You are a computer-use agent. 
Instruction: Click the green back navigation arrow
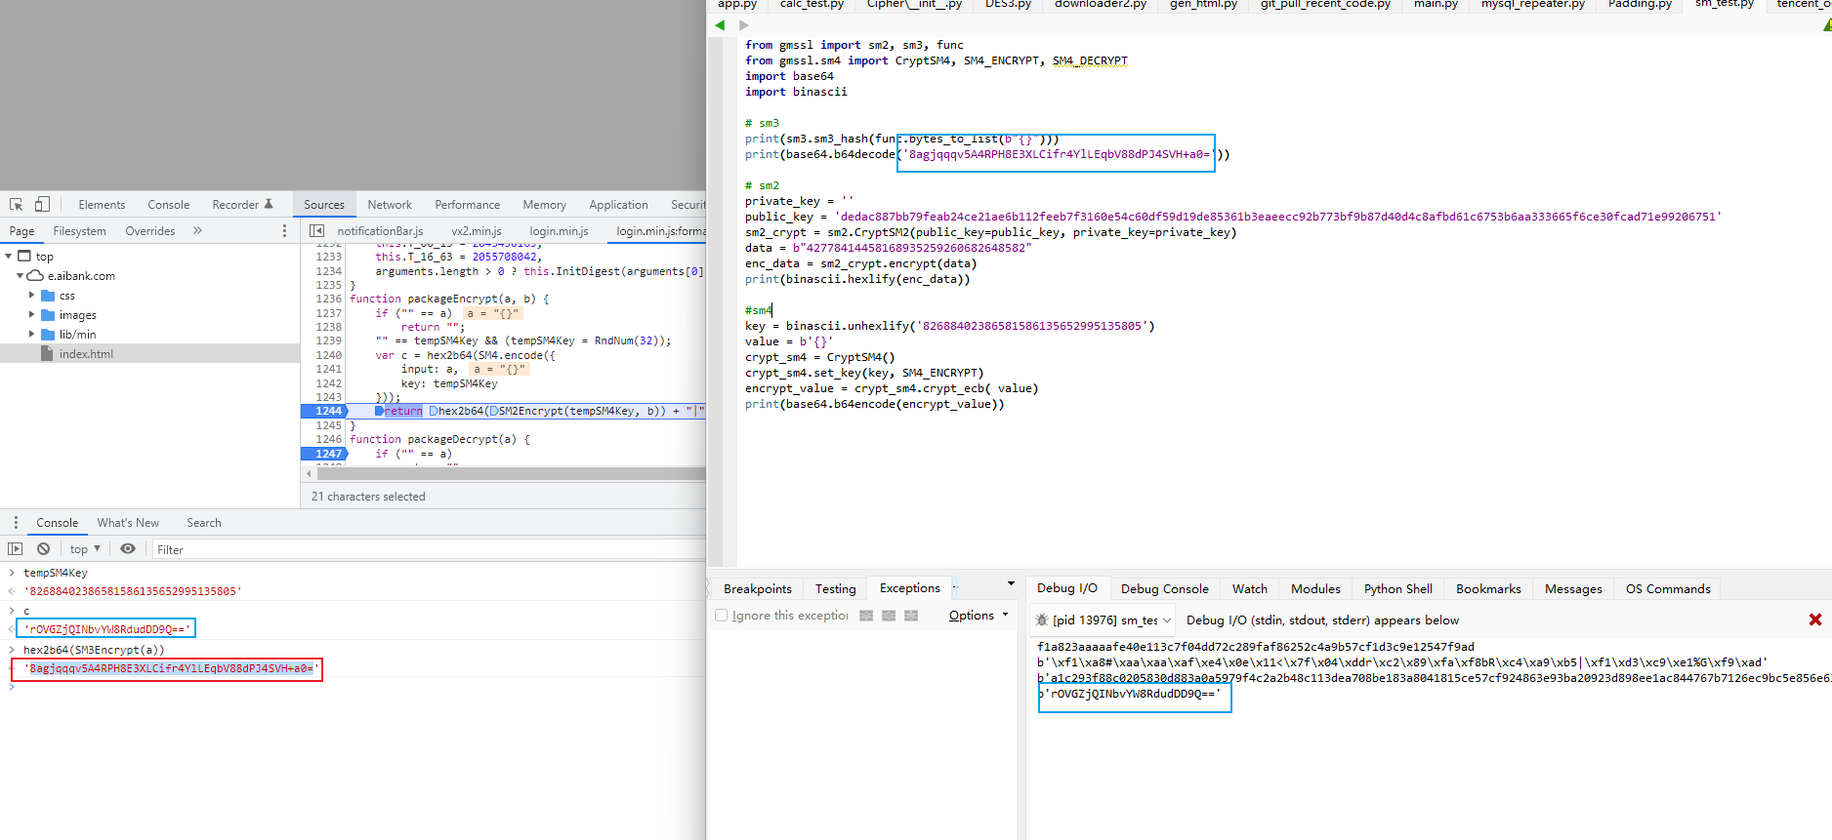720,25
